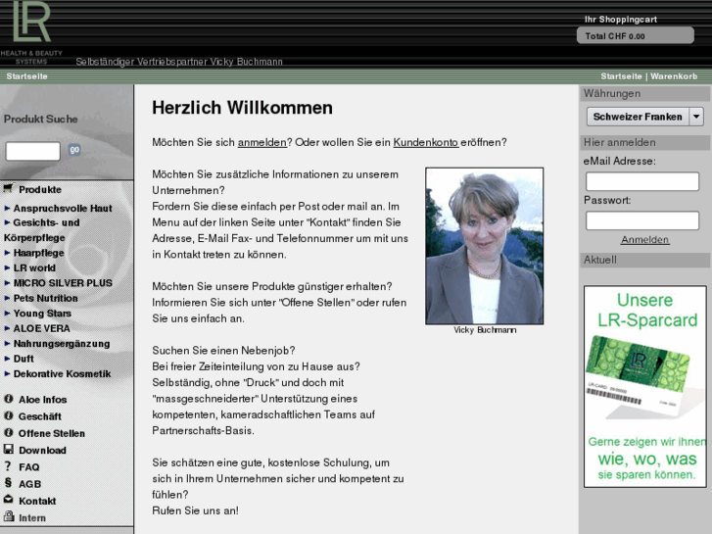Click the info icon next to Offene Stellen

pyautogui.click(x=8, y=432)
